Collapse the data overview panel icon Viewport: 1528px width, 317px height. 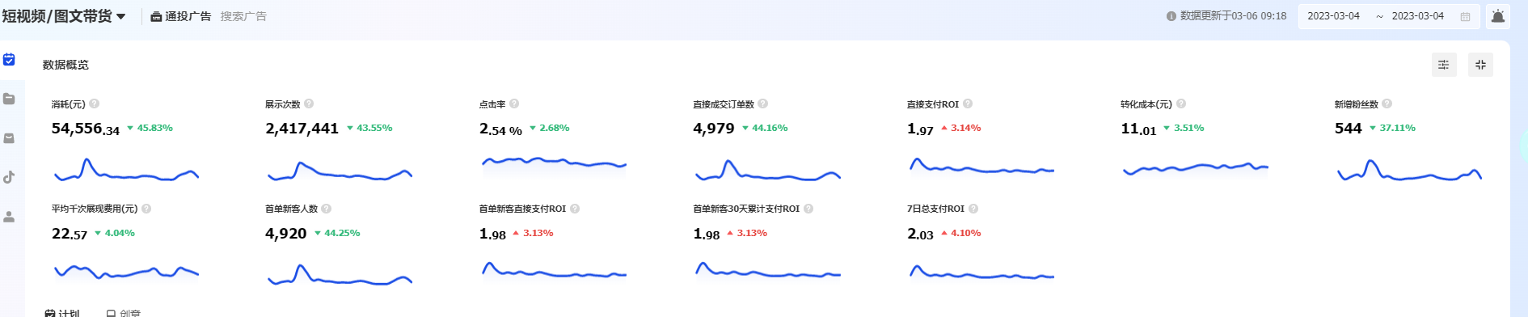pos(1480,65)
